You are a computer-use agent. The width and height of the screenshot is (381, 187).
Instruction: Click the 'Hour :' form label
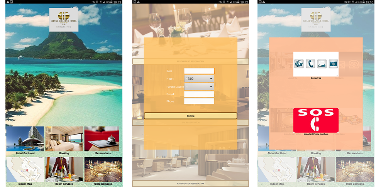(170, 79)
